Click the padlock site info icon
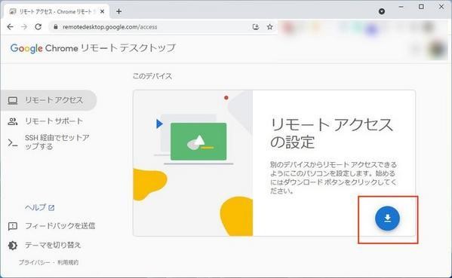 (x=56, y=27)
